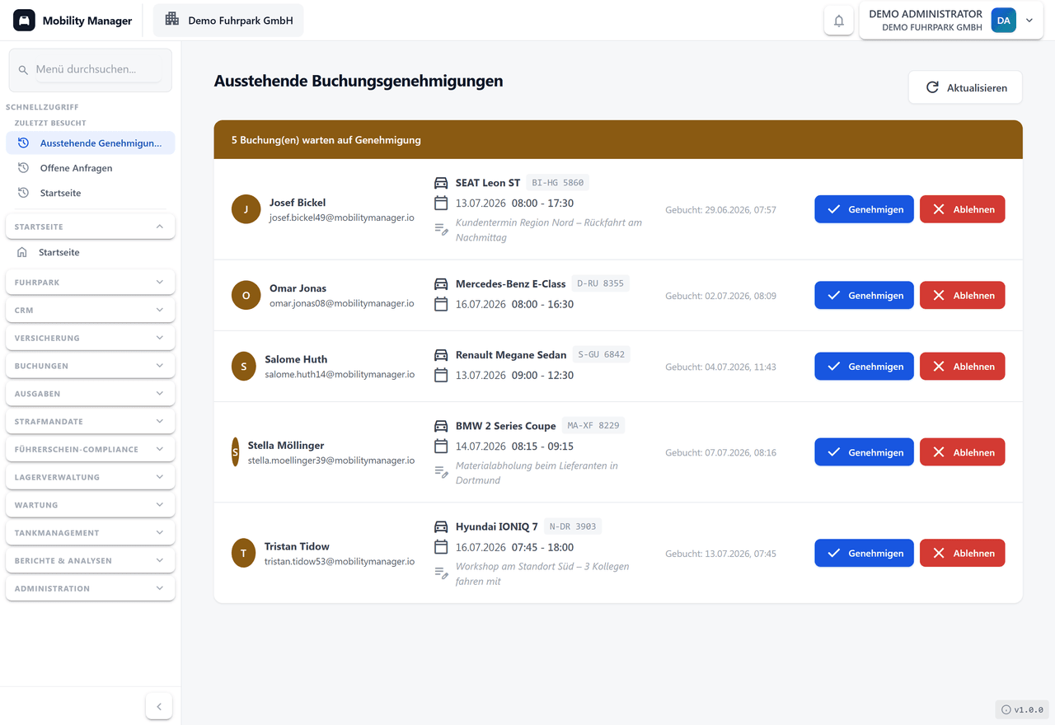
Task: Click the email omar.jonas08@mobilitymanager.io
Action: click(x=342, y=303)
